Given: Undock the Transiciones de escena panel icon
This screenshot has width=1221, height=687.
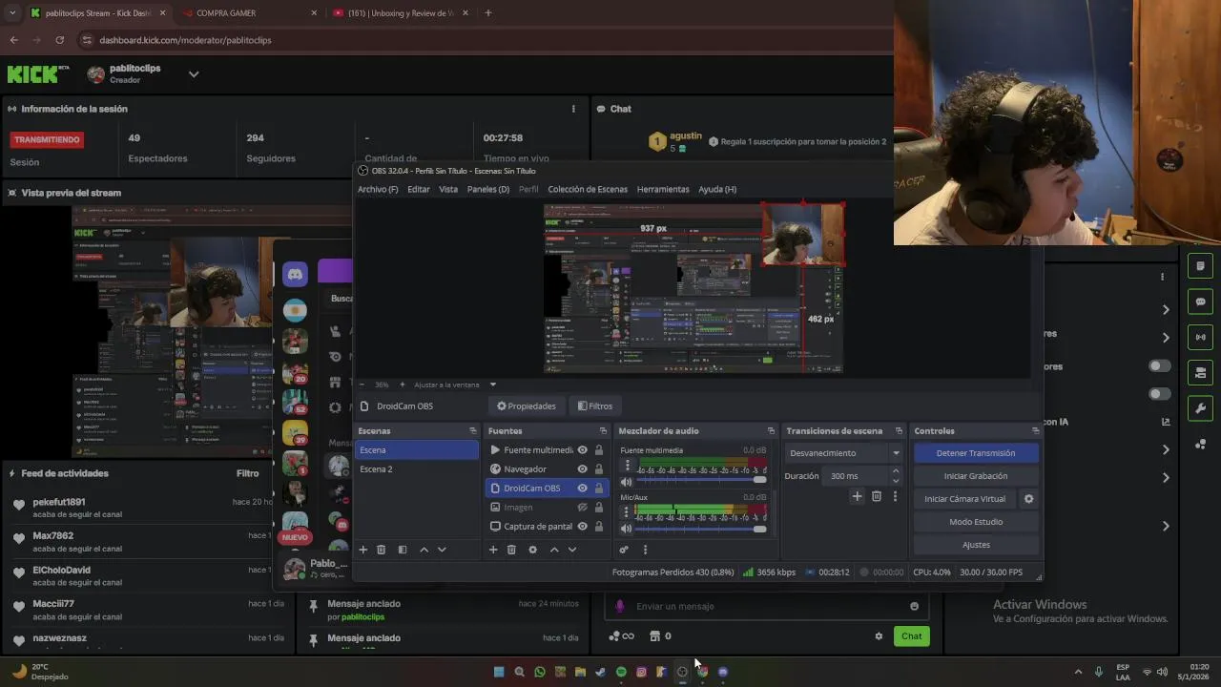Looking at the screenshot, I should click(x=901, y=431).
